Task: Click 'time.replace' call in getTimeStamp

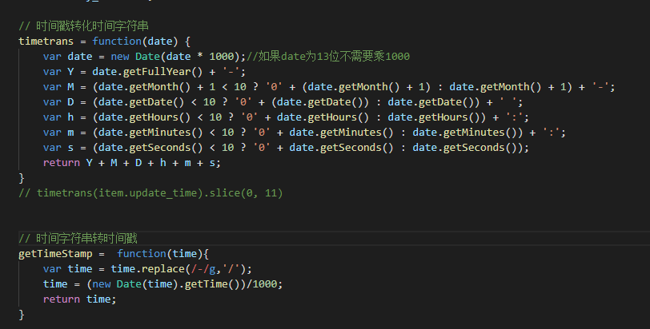Action: tap(147, 269)
